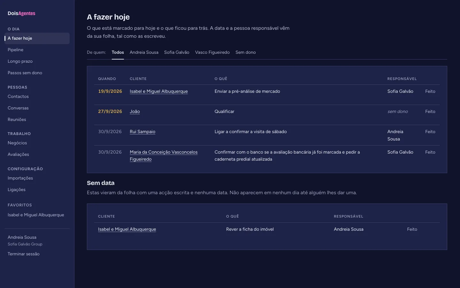Go to A fazer hoje in sidebar

[37, 38]
